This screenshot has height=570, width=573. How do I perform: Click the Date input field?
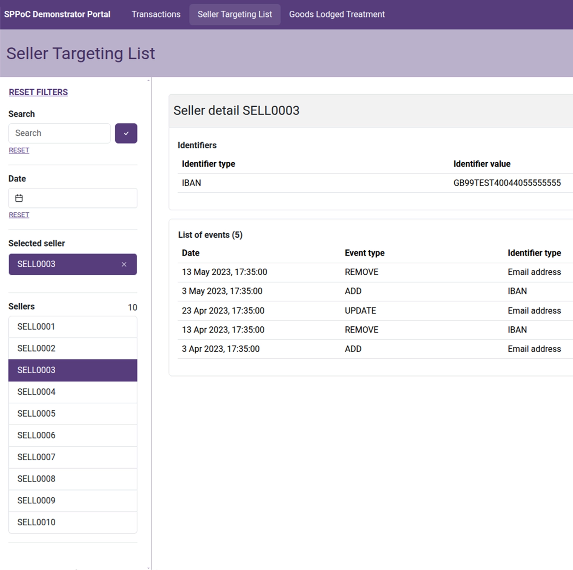pos(72,198)
